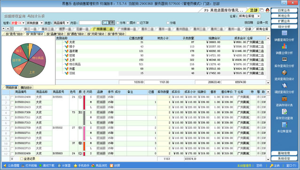Click the 内容 search input field
This screenshot has height=170, width=300.
[x=90, y=23]
